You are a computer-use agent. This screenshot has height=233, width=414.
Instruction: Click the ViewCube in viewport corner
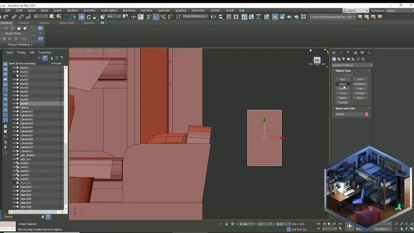[x=317, y=60]
